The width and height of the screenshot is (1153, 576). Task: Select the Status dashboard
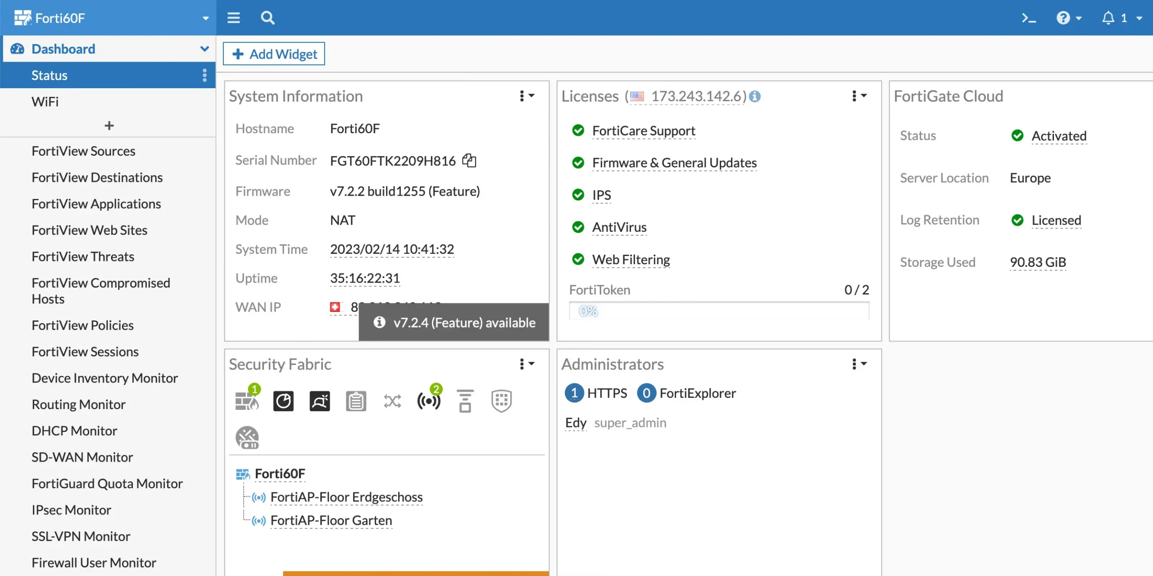click(108, 75)
